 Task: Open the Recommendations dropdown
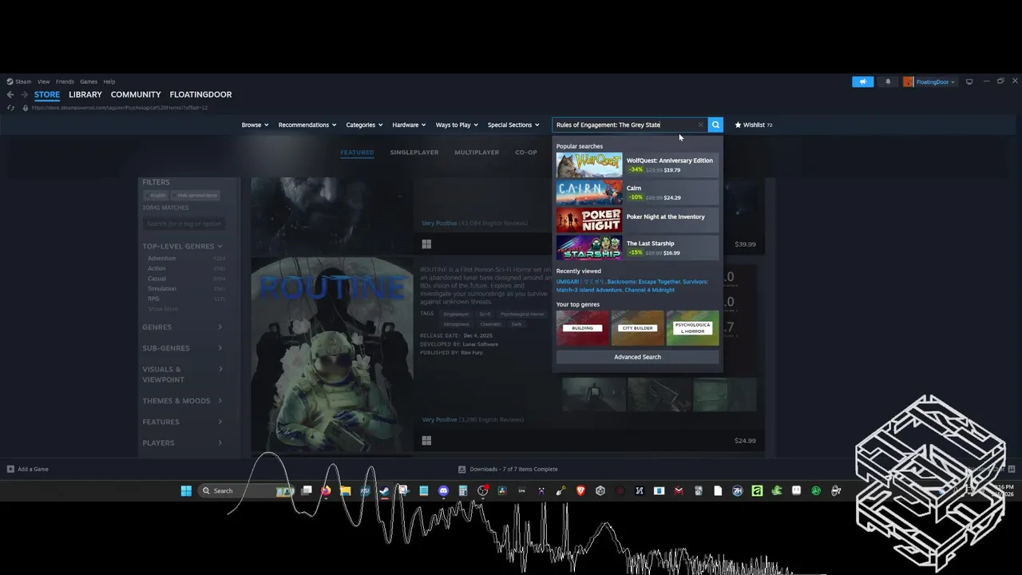tap(307, 125)
